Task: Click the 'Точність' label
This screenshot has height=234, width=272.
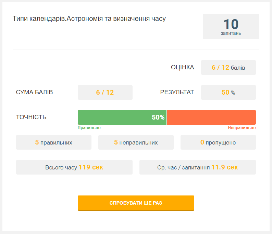Action: point(31,117)
